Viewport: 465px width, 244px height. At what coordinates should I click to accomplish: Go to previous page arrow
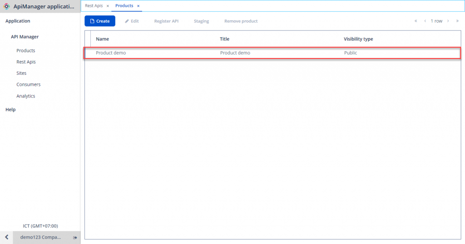point(425,21)
